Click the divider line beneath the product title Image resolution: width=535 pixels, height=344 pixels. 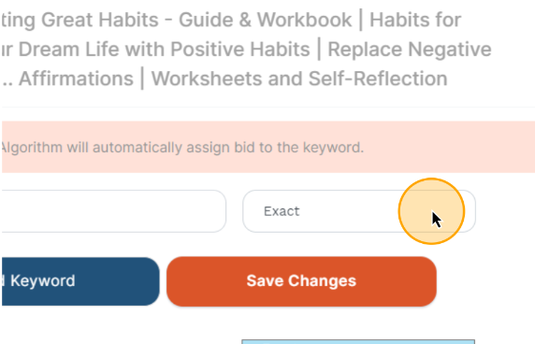tap(267, 107)
